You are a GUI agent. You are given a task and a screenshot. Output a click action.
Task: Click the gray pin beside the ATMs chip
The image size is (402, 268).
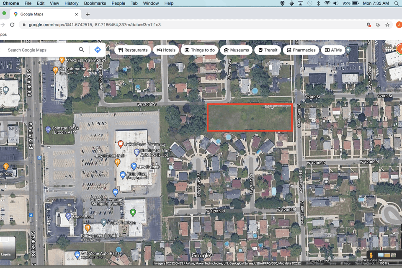pyautogui.click(x=348, y=50)
